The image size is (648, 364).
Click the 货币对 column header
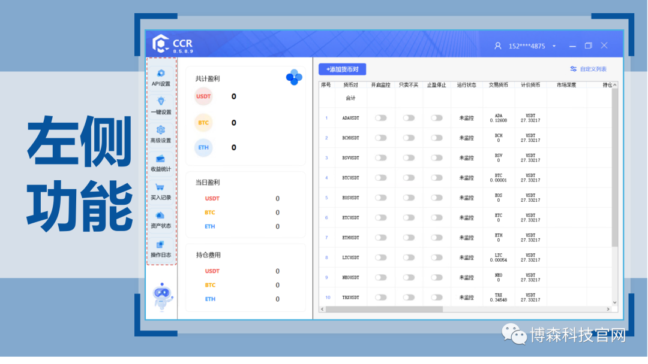(350, 85)
